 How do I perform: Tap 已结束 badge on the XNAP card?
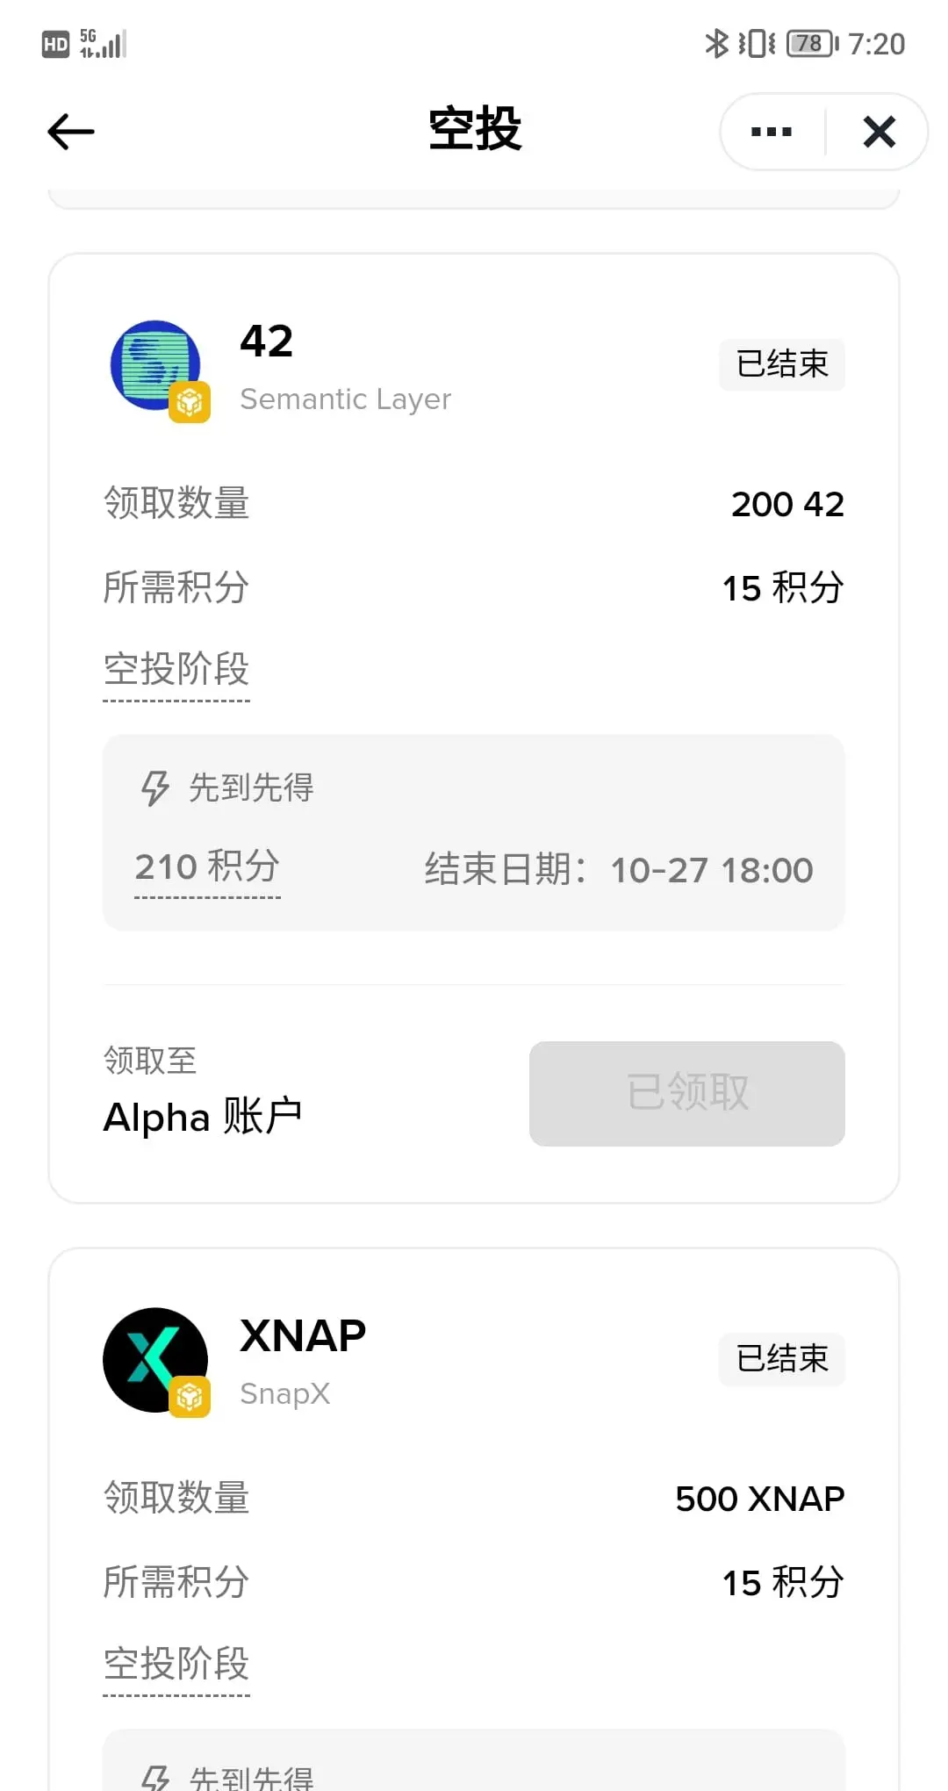tap(782, 1359)
